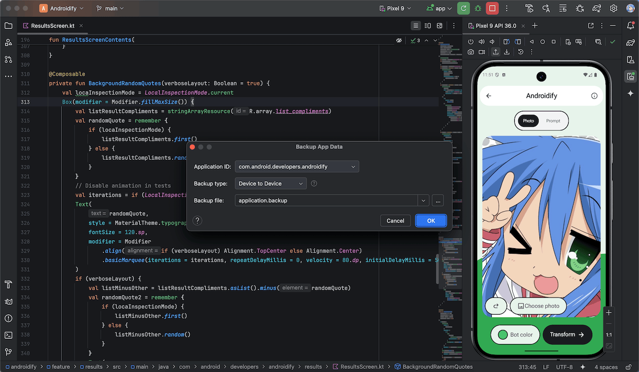This screenshot has width=639, height=372.
Task: Switch editor to Split view mode
Action: (428, 25)
